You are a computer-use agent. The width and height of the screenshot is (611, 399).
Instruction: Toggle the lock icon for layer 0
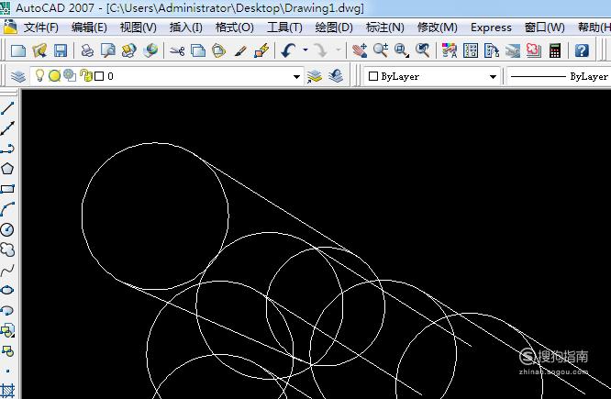[85, 75]
